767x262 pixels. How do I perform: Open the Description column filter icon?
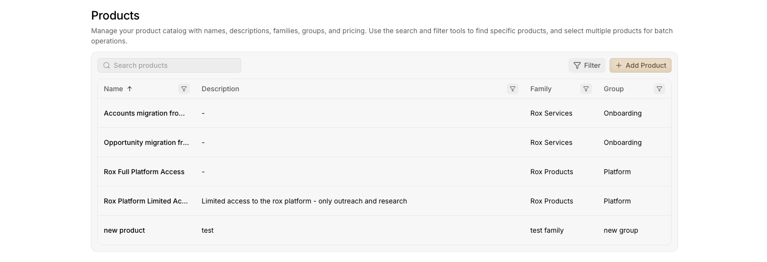click(513, 89)
